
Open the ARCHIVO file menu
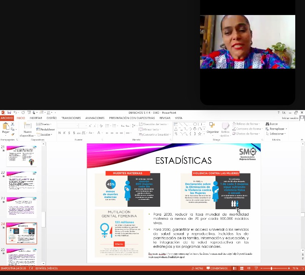click(x=7, y=118)
